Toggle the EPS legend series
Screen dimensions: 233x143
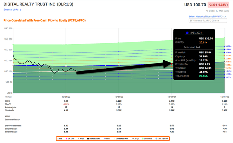click(x=60, y=139)
